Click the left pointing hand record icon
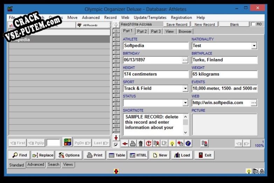 239,144
